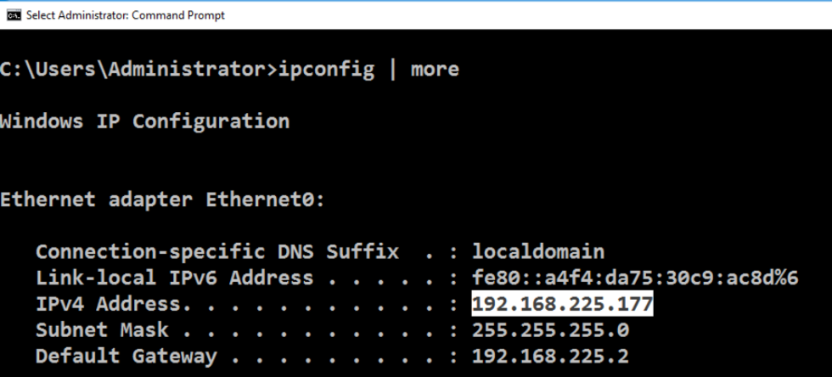Click the highlighted IP 192.168.225.177

[x=562, y=304]
